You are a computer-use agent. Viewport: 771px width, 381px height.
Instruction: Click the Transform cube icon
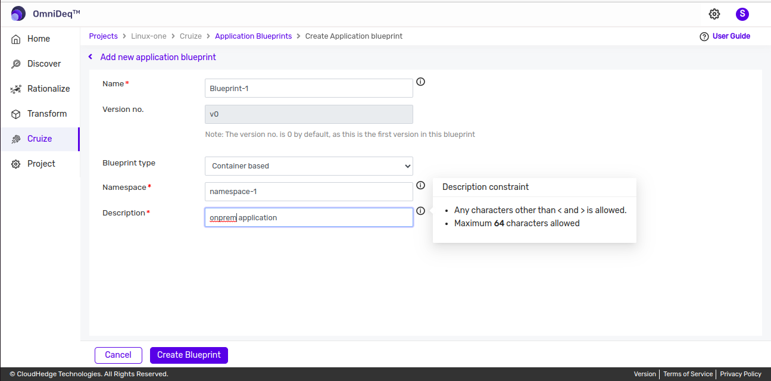16,114
